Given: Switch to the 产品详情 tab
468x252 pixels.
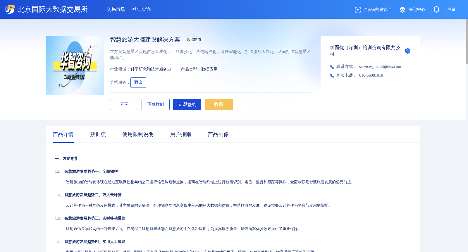Looking at the screenshot, I should pyautogui.click(x=63, y=134).
